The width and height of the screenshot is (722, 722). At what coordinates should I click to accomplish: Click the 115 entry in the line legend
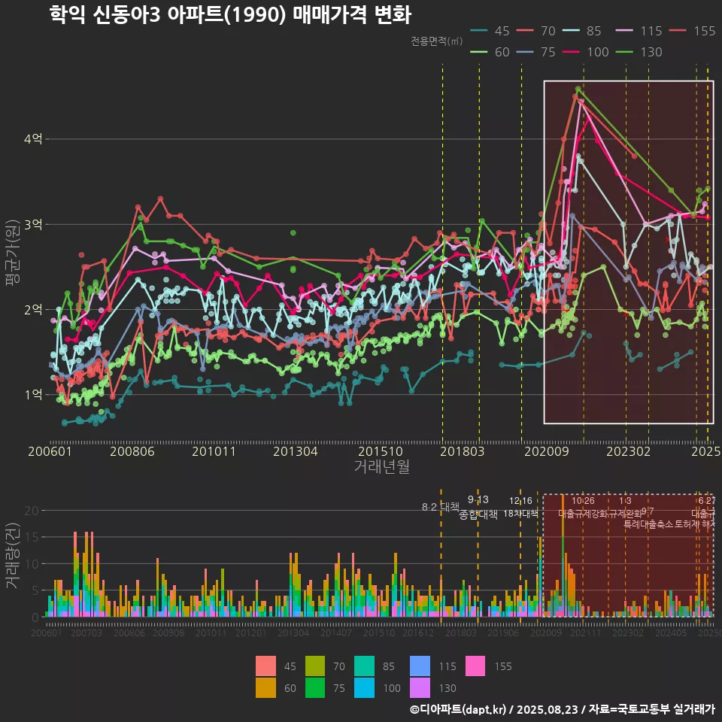[639, 31]
